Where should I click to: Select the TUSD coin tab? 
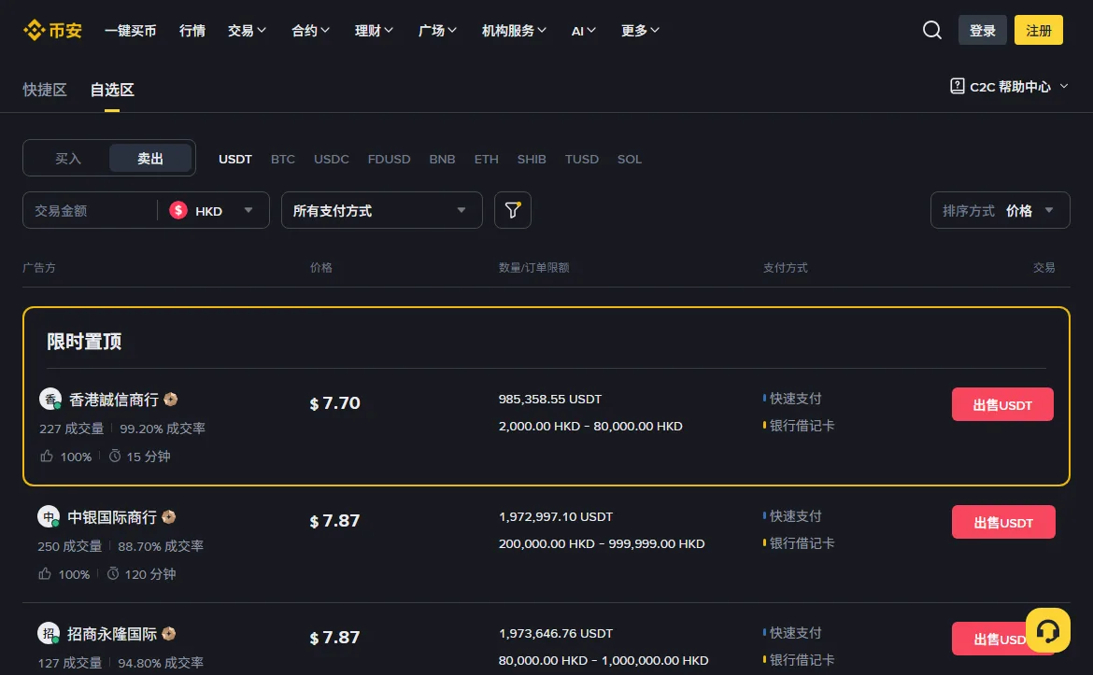pyautogui.click(x=581, y=159)
